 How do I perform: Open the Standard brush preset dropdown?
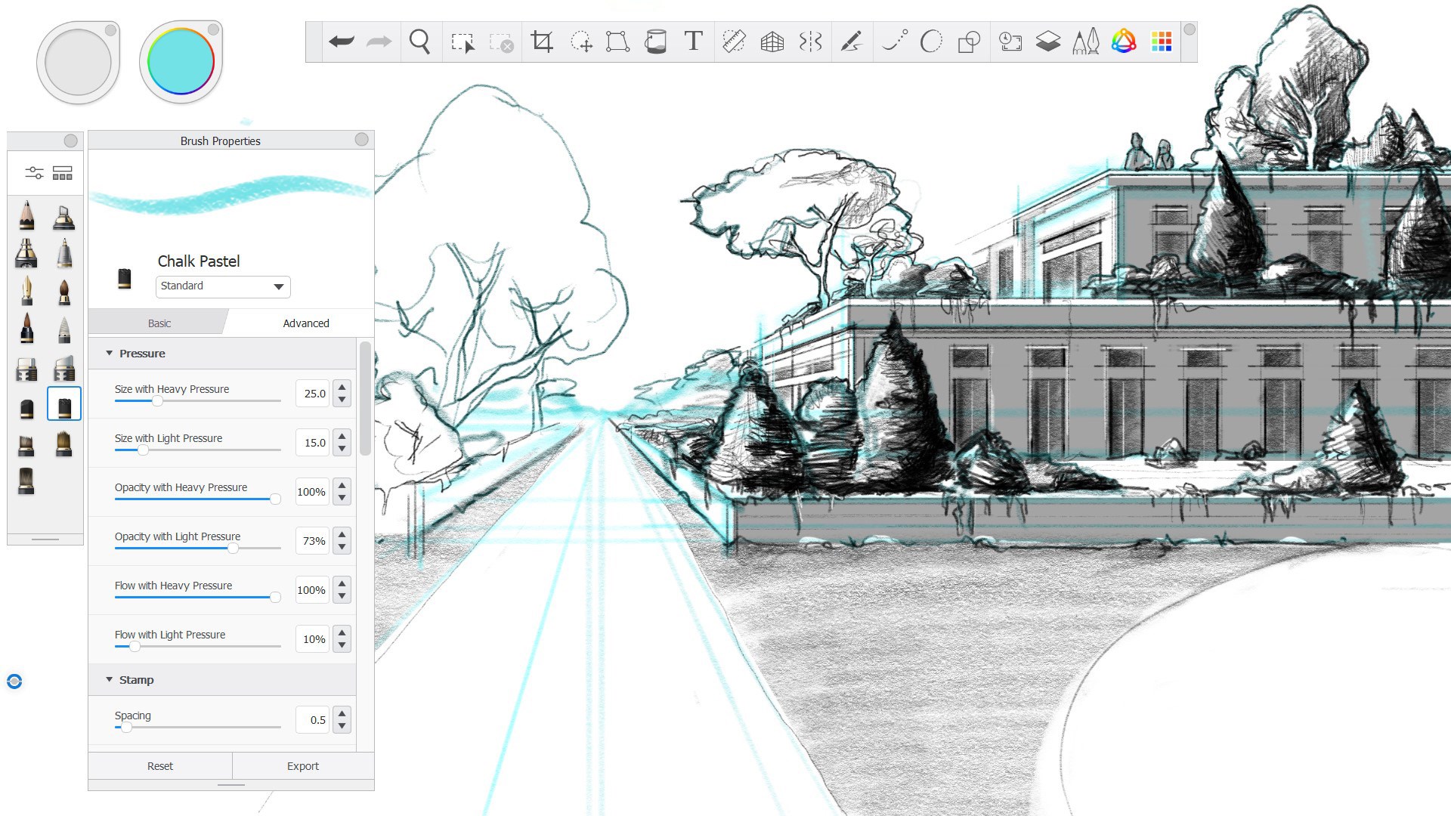[220, 286]
